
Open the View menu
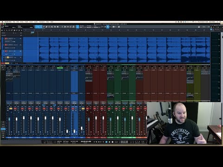pos(47,22)
